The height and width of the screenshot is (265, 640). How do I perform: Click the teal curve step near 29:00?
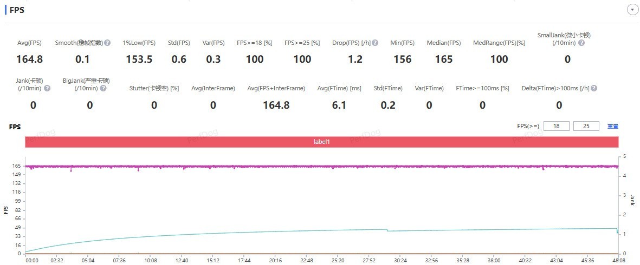point(387,230)
